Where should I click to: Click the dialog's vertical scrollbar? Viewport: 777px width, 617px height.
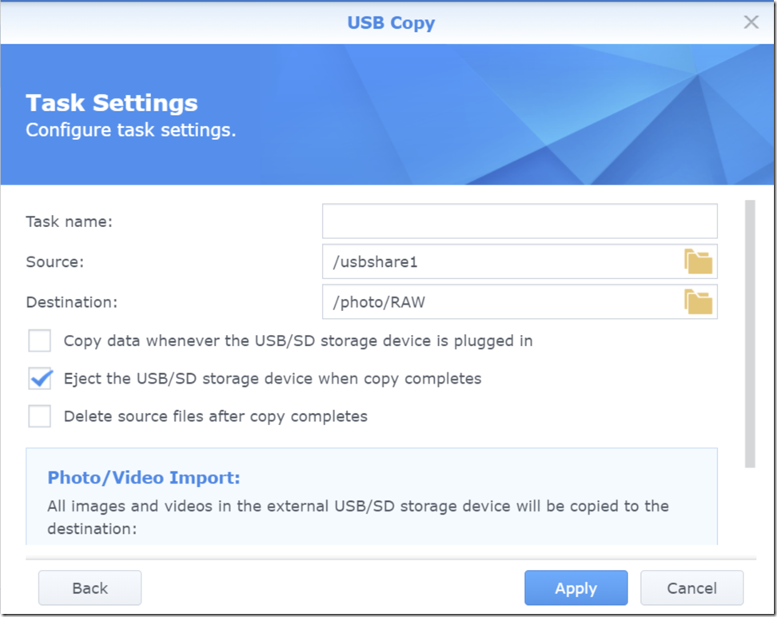coord(750,334)
